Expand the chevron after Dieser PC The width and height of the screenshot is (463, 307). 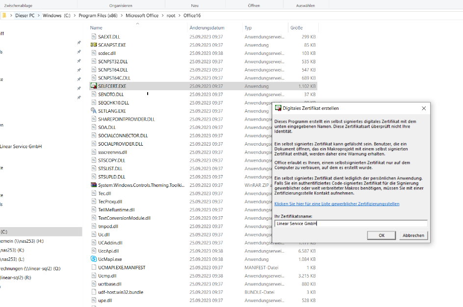coord(38,15)
